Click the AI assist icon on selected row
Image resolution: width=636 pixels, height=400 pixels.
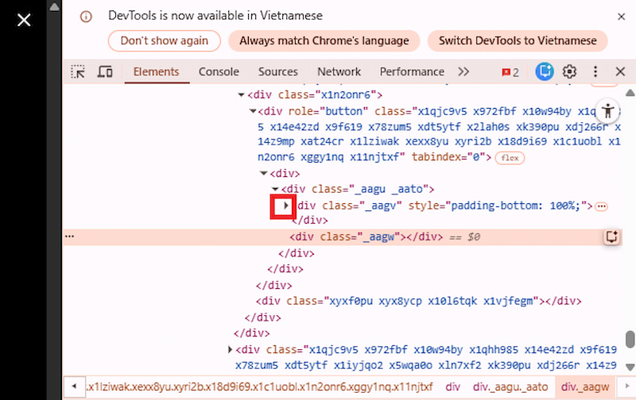pyautogui.click(x=611, y=237)
